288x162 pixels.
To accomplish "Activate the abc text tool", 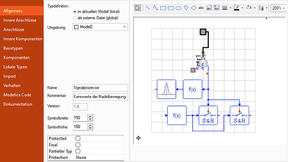I will coord(201,8).
